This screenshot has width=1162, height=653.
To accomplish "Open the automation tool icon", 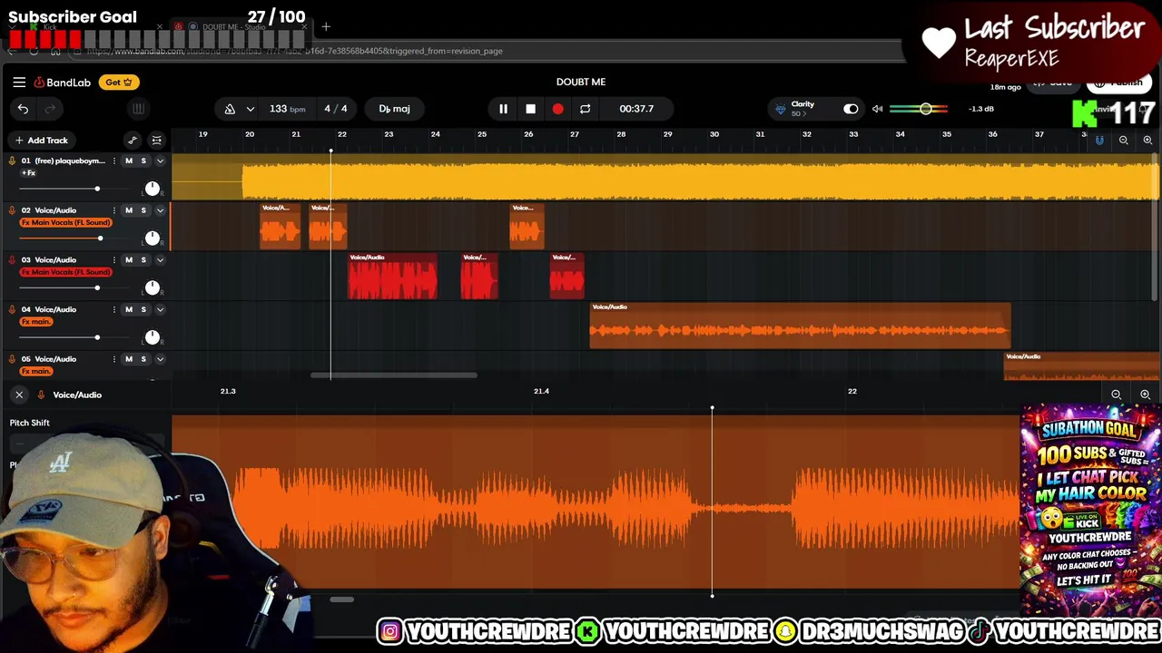I will (x=133, y=140).
